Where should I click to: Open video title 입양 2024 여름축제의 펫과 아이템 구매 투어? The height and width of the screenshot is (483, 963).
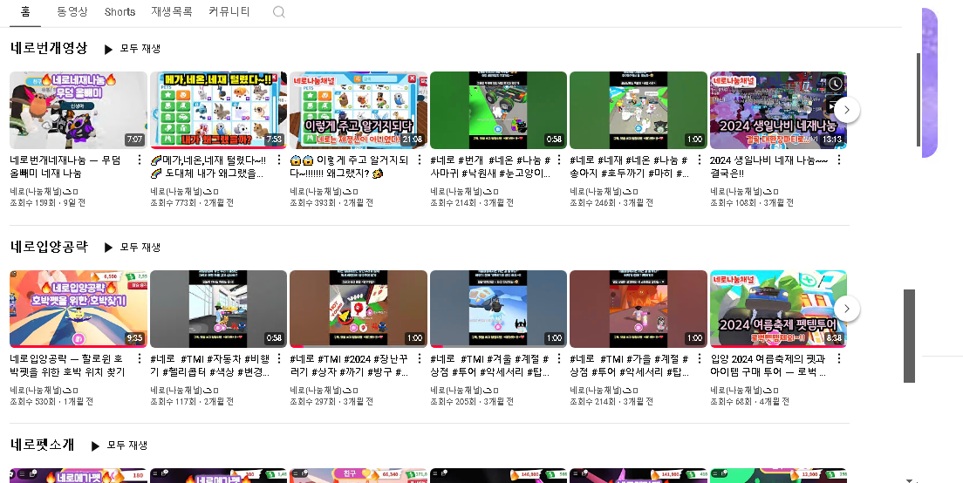click(x=768, y=365)
